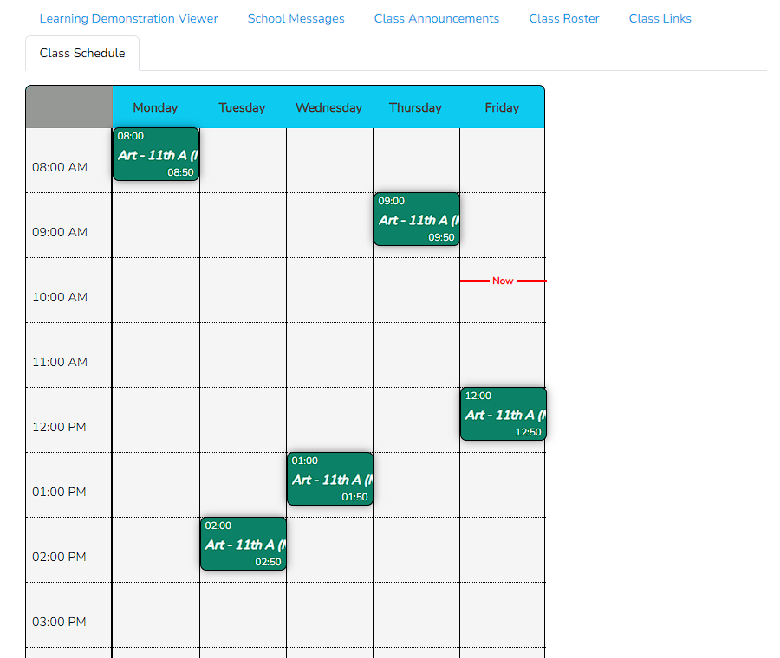Click the 03:00 PM time label
This screenshot has width=780, height=658.
click(x=59, y=622)
